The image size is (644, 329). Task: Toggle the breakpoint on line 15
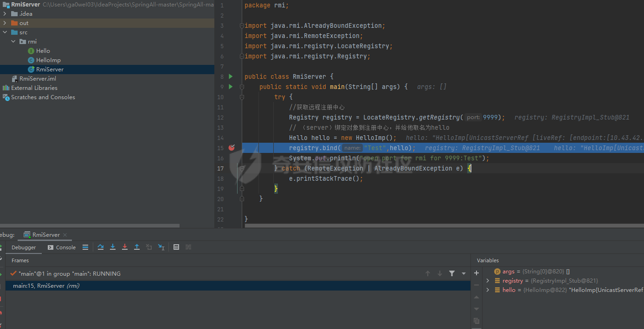pos(232,148)
